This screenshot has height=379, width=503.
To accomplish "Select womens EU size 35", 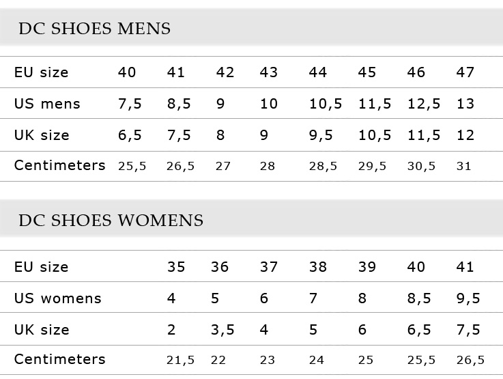I will (x=176, y=267).
